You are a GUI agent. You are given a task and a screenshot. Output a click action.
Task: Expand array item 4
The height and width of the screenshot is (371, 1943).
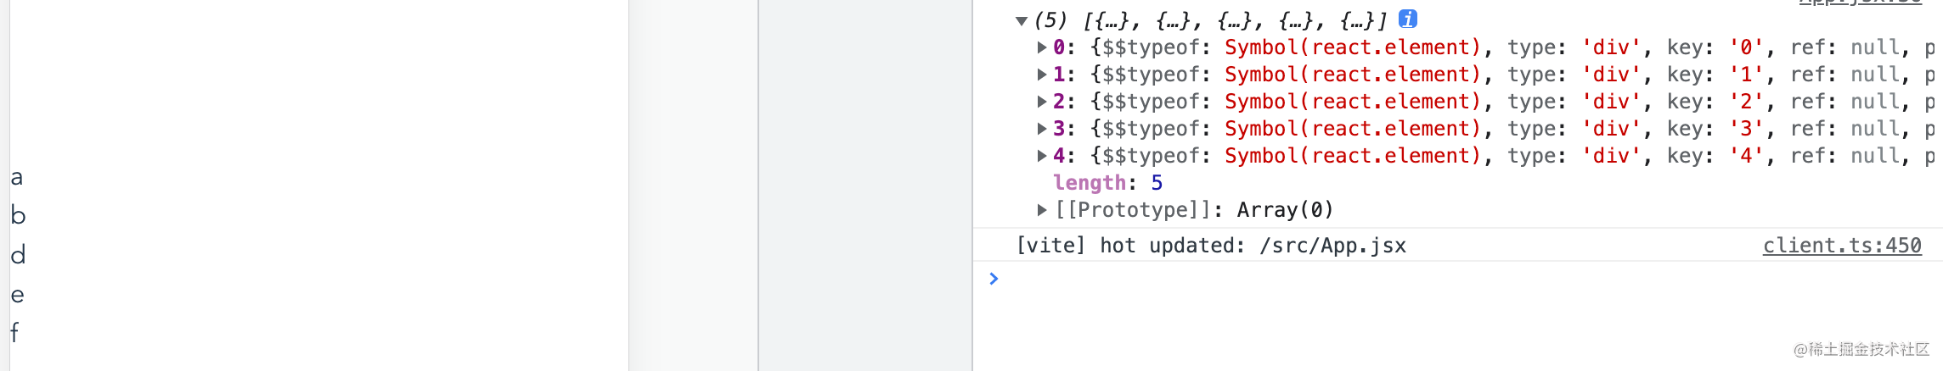(x=1042, y=156)
